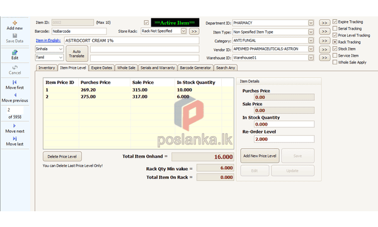Click the Add New Price Level button
The image size is (378, 227).
tap(260, 156)
